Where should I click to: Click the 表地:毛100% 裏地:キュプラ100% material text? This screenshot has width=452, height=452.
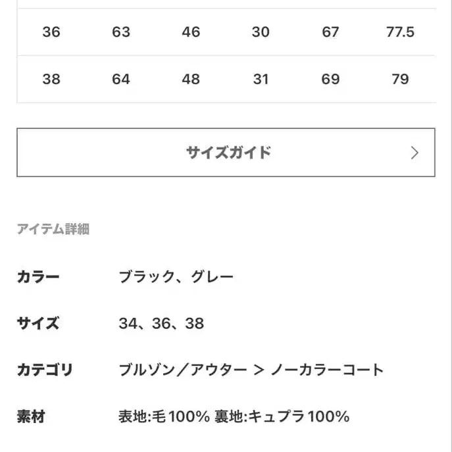(234, 416)
